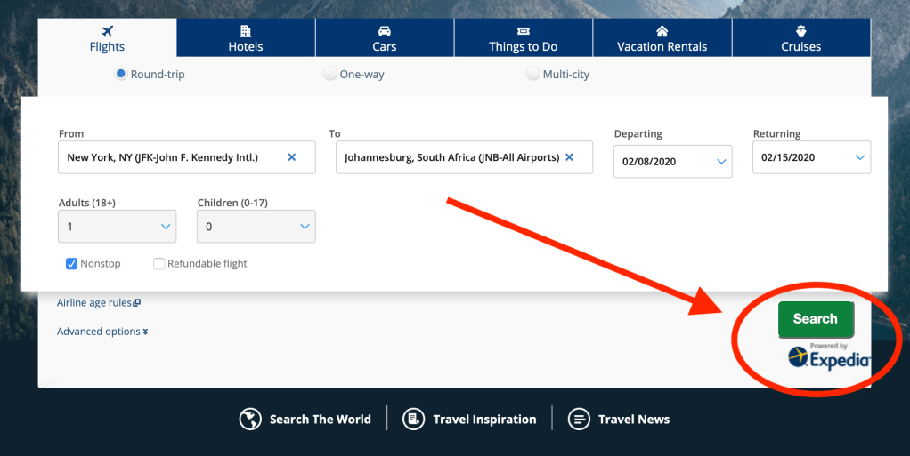Image resolution: width=910 pixels, height=456 pixels.
Task: Click the Travel News icon
Action: click(579, 419)
